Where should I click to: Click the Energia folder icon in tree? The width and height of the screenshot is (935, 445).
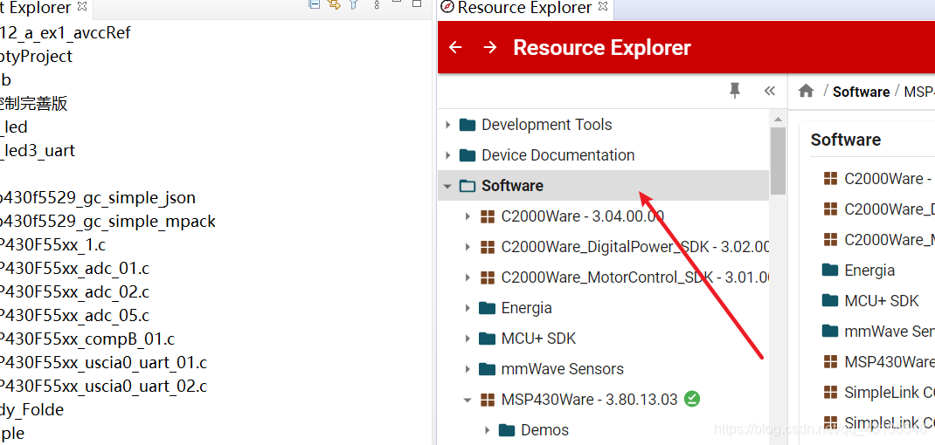click(x=488, y=308)
